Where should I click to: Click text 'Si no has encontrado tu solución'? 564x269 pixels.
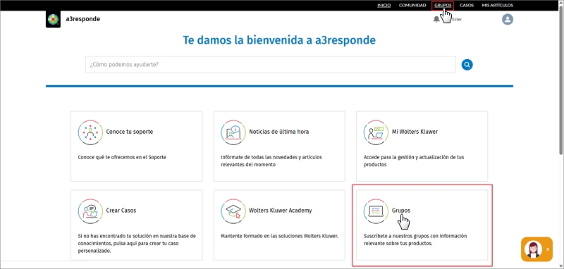coord(115,236)
